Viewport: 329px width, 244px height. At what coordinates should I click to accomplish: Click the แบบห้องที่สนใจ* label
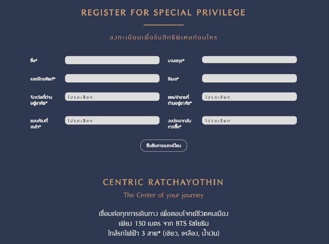(39, 124)
